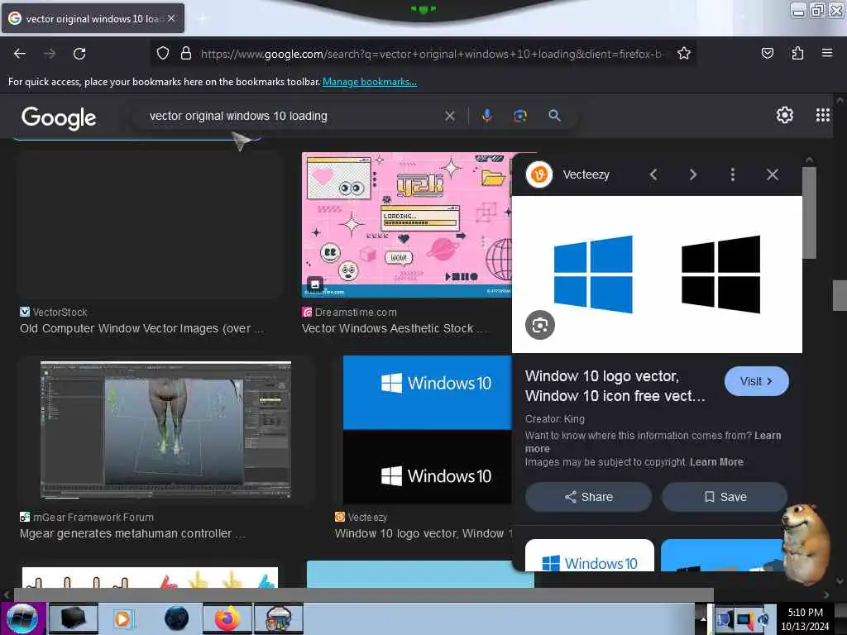Submit search with the magnifier icon
The image size is (847, 635).
554,116
